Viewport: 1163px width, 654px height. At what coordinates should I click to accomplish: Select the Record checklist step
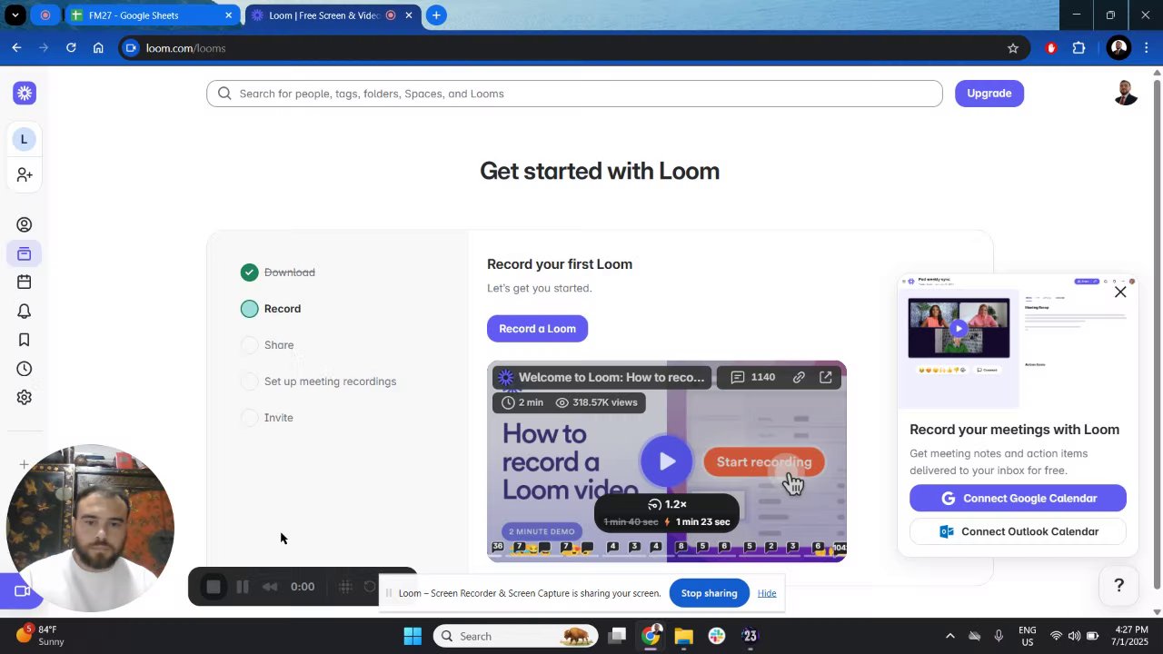[x=271, y=309]
